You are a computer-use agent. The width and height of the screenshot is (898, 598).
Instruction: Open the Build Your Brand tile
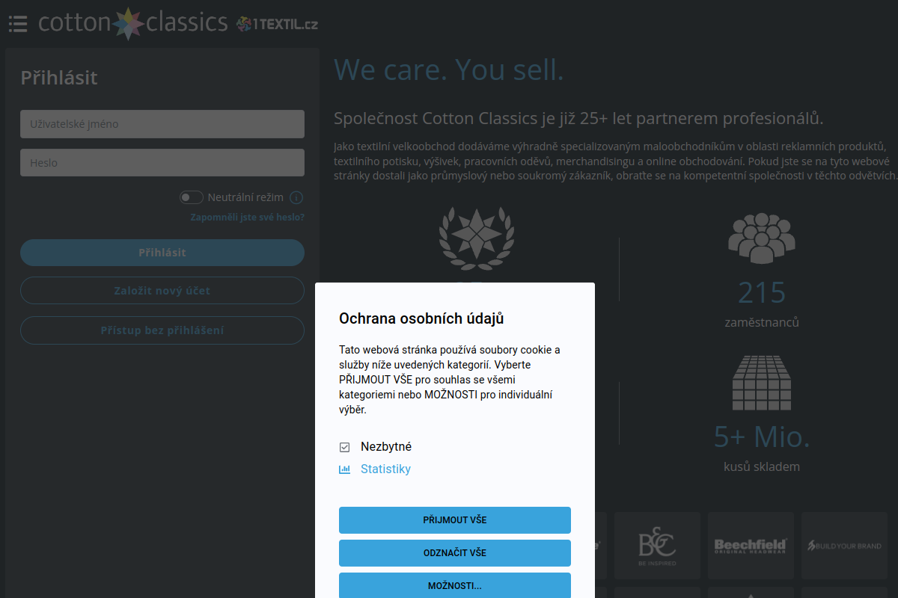[x=844, y=546]
